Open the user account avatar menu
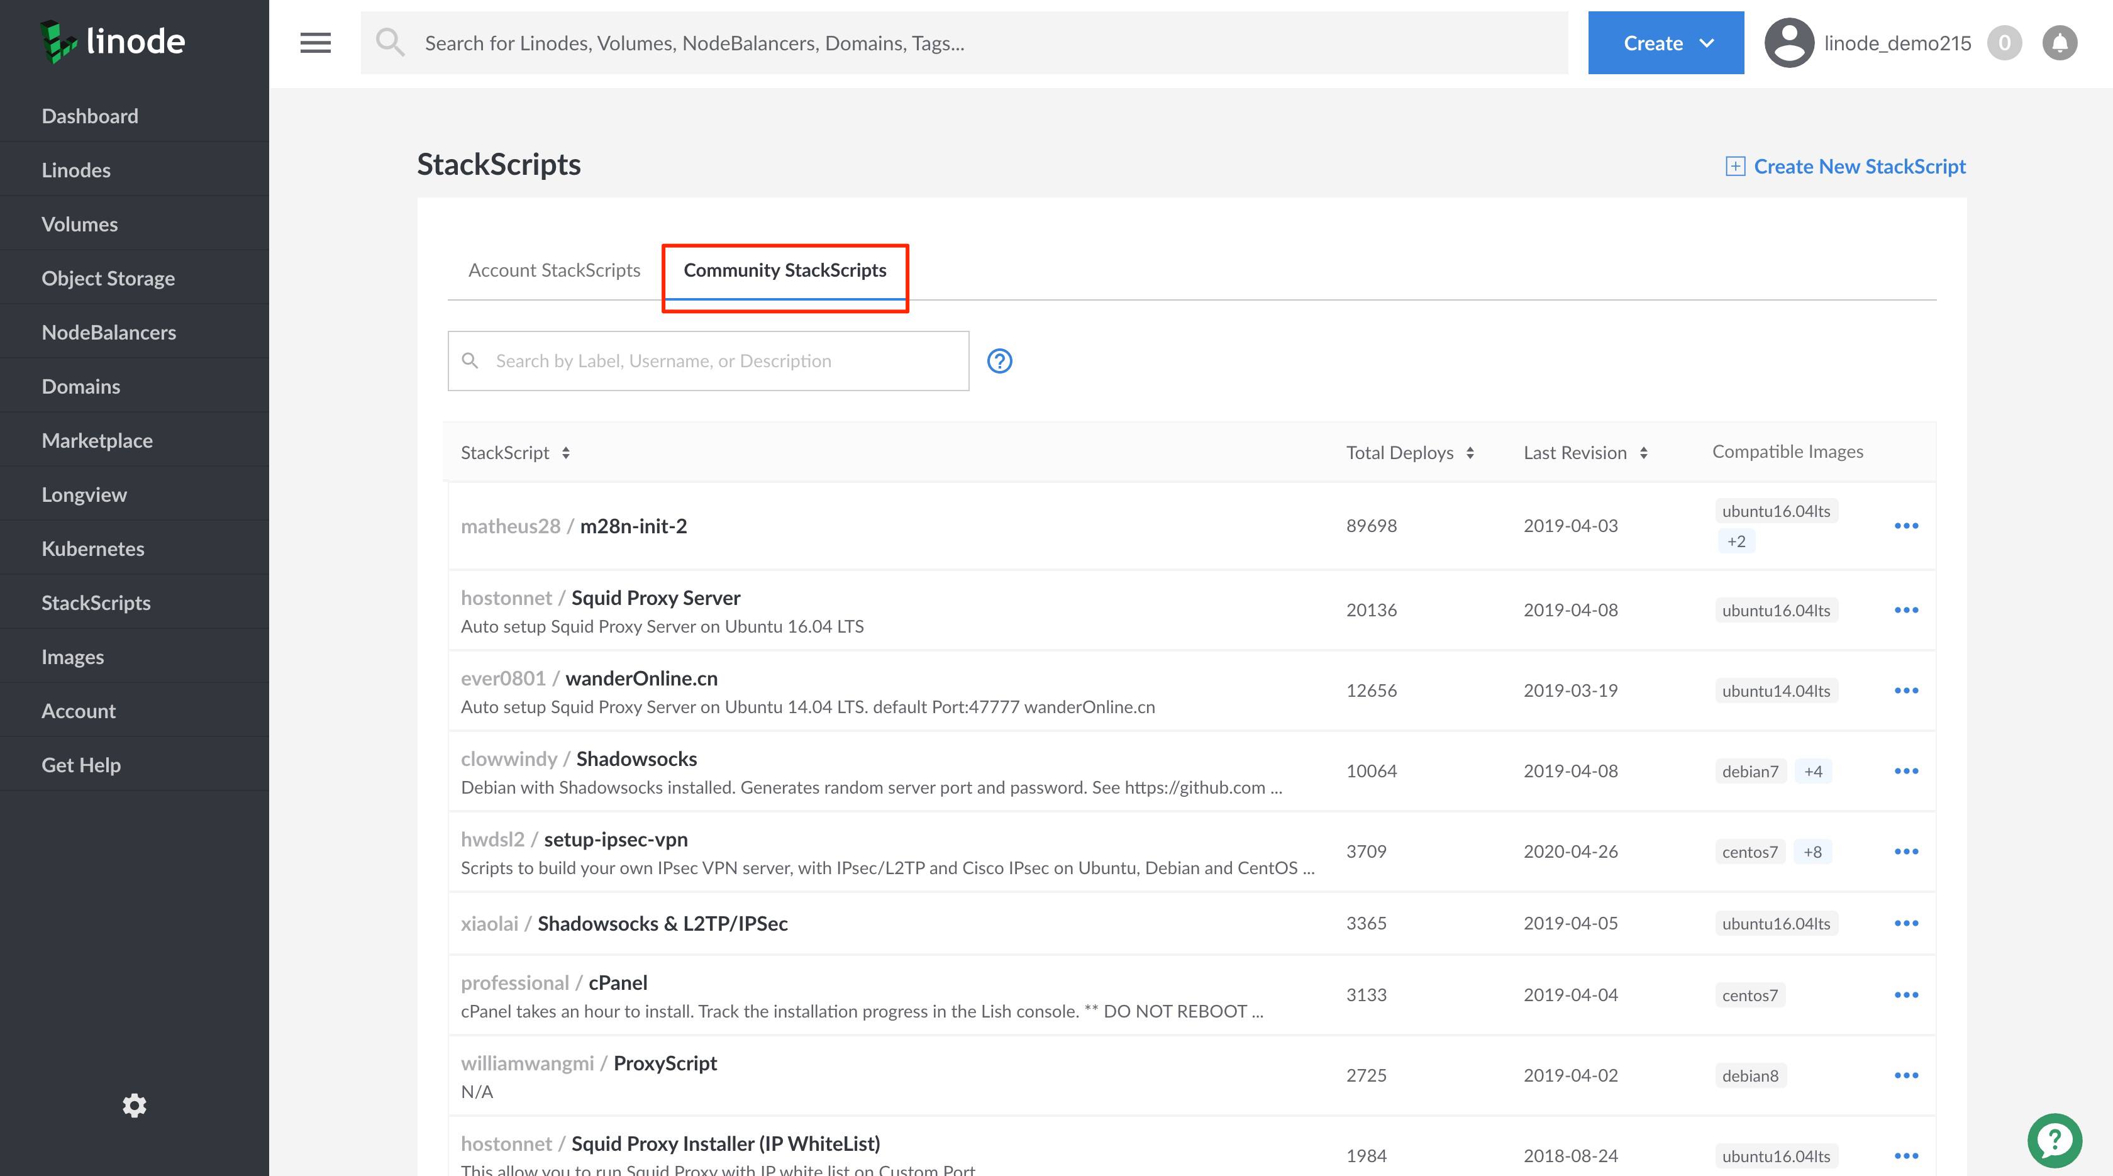Image resolution: width=2113 pixels, height=1176 pixels. (1788, 43)
